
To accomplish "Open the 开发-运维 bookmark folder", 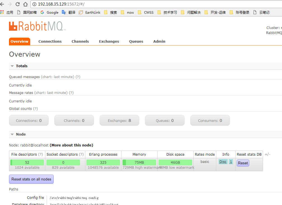I will point(215,12).
